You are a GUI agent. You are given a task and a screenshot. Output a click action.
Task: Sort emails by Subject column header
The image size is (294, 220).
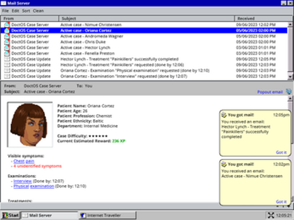click(x=146, y=18)
